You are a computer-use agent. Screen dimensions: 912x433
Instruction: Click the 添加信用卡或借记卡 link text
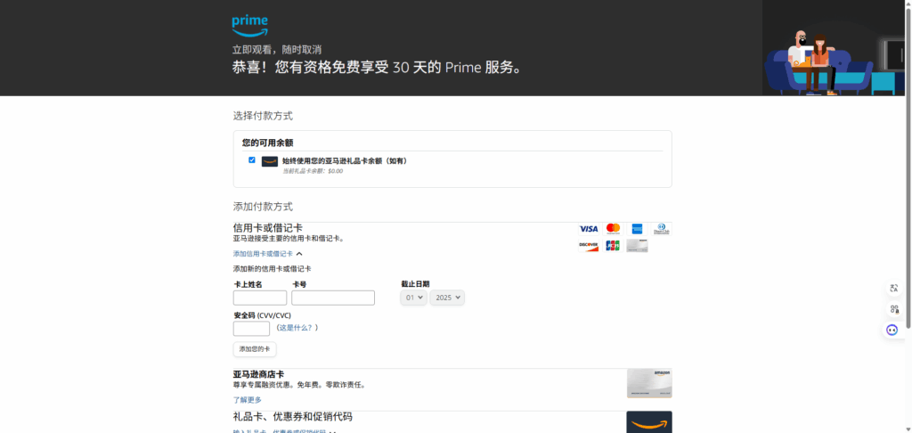click(x=263, y=254)
